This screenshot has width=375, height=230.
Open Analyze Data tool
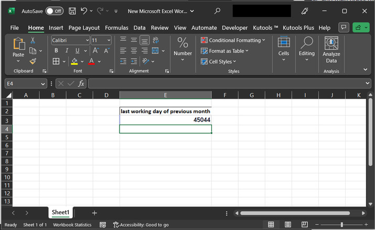331,50
